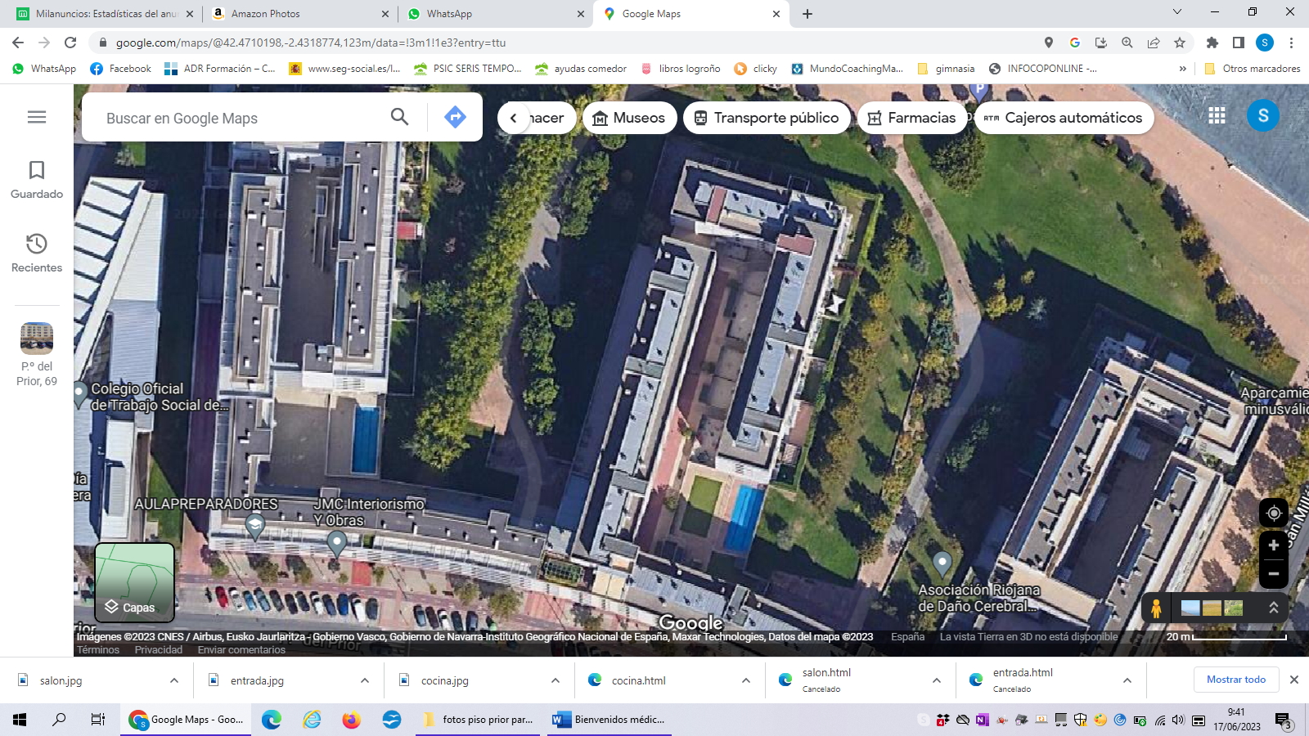
Task: Open the Google apps grid
Action: point(1217,116)
